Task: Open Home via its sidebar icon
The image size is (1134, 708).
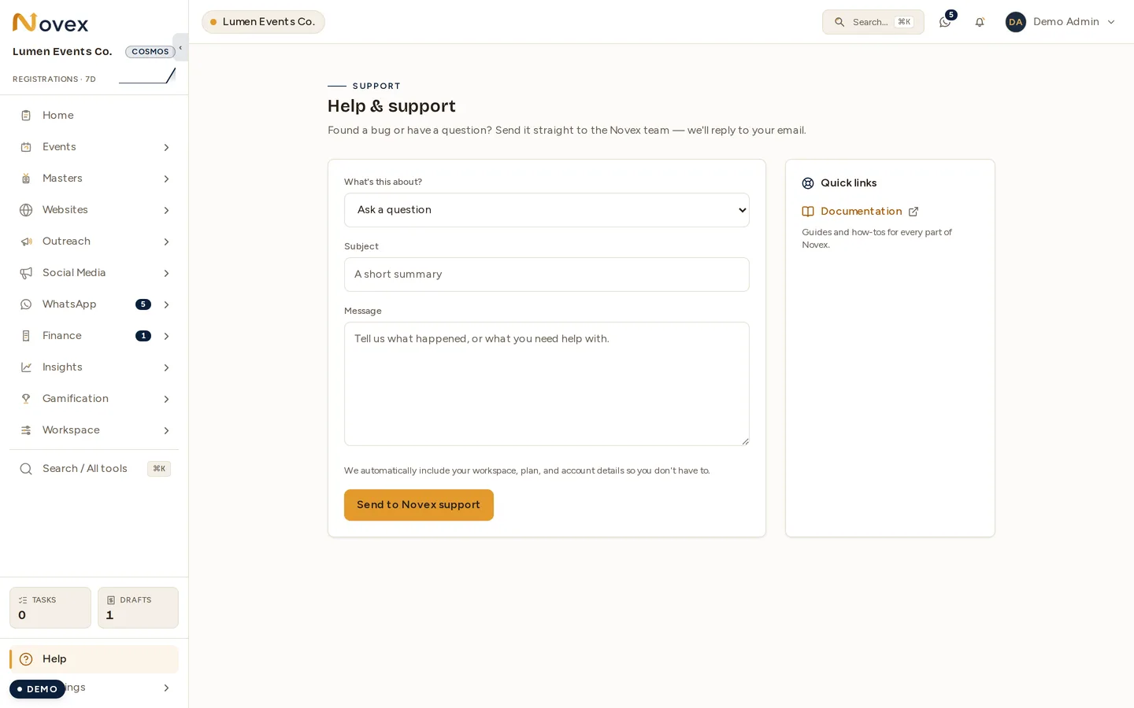Action: click(26, 116)
